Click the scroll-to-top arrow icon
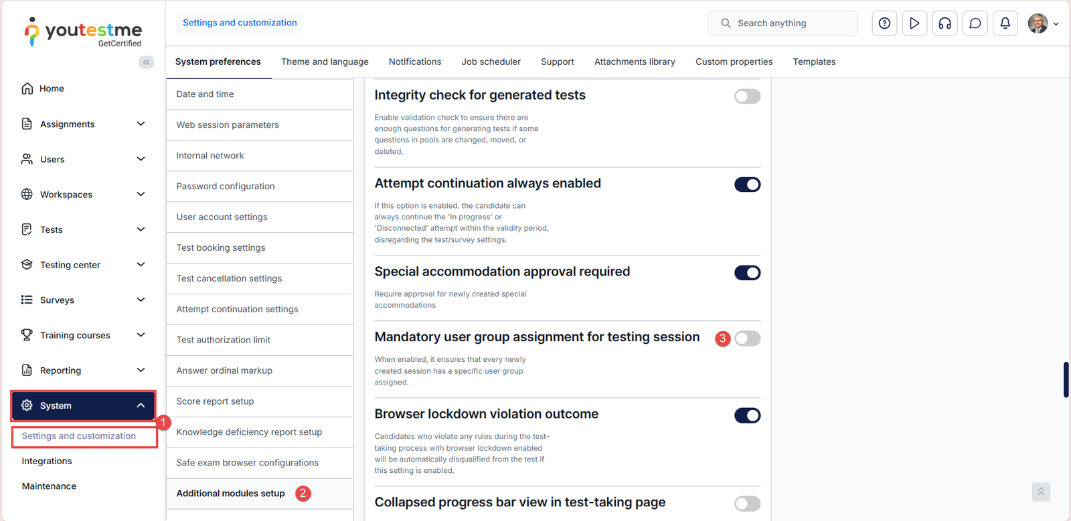The image size is (1071, 521). point(1041,492)
